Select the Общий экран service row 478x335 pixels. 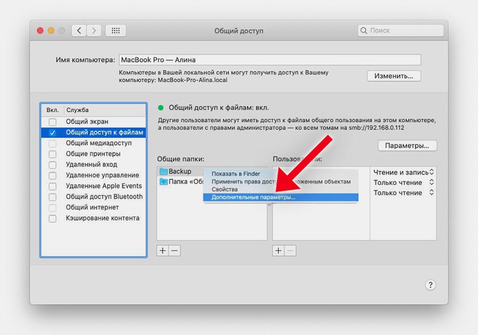click(93, 121)
